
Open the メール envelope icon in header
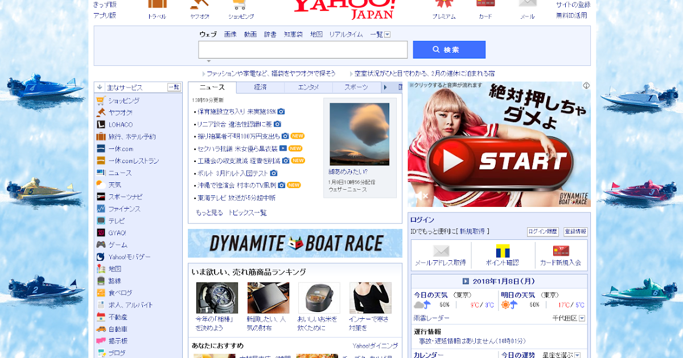tap(528, 3)
